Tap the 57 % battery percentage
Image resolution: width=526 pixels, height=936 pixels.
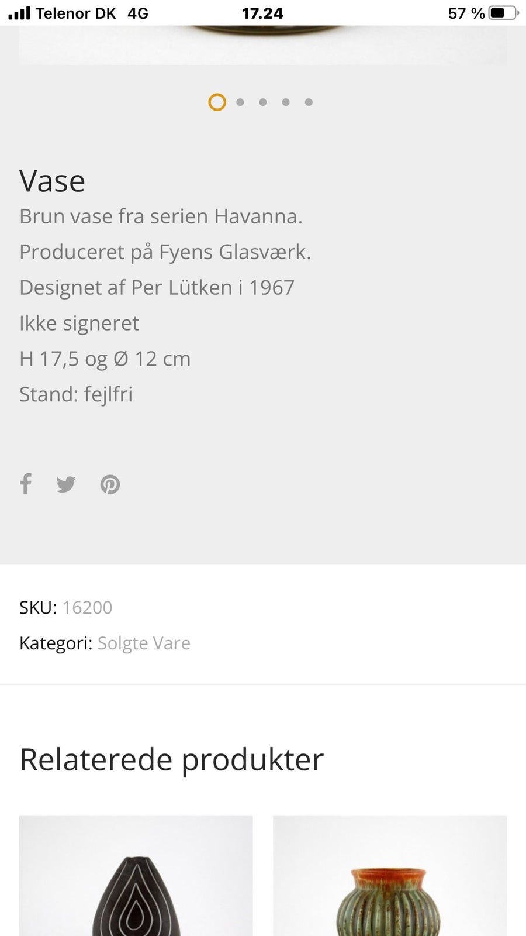pyautogui.click(x=466, y=13)
